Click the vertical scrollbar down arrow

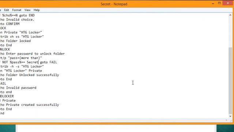230,116
